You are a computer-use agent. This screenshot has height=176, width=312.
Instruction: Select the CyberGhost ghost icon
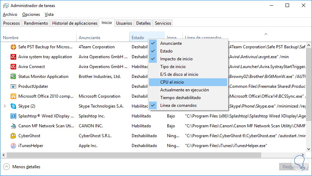point(13,136)
